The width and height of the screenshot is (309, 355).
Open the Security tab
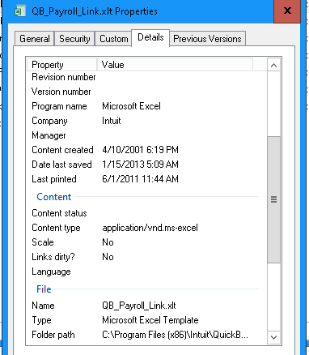[x=74, y=39]
